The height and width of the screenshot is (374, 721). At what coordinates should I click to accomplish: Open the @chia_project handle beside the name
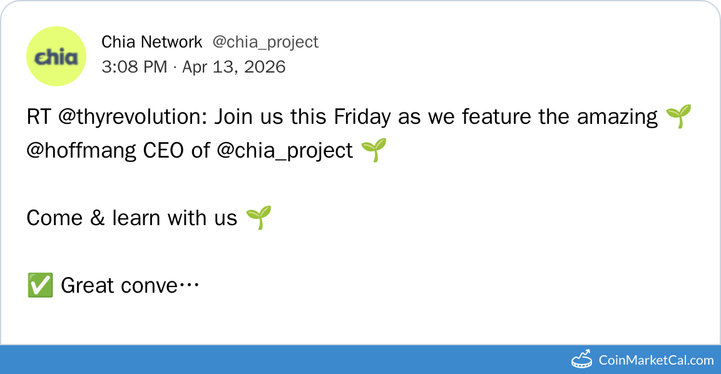coord(265,42)
